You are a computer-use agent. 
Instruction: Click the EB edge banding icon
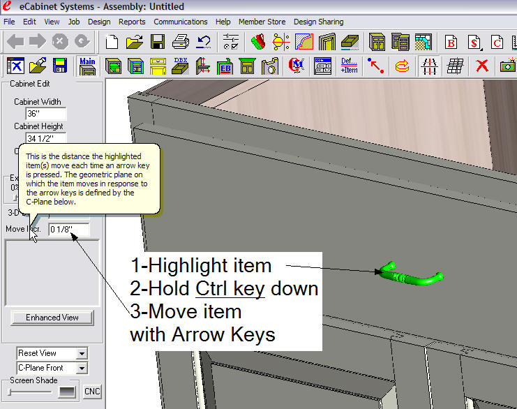(x=225, y=66)
